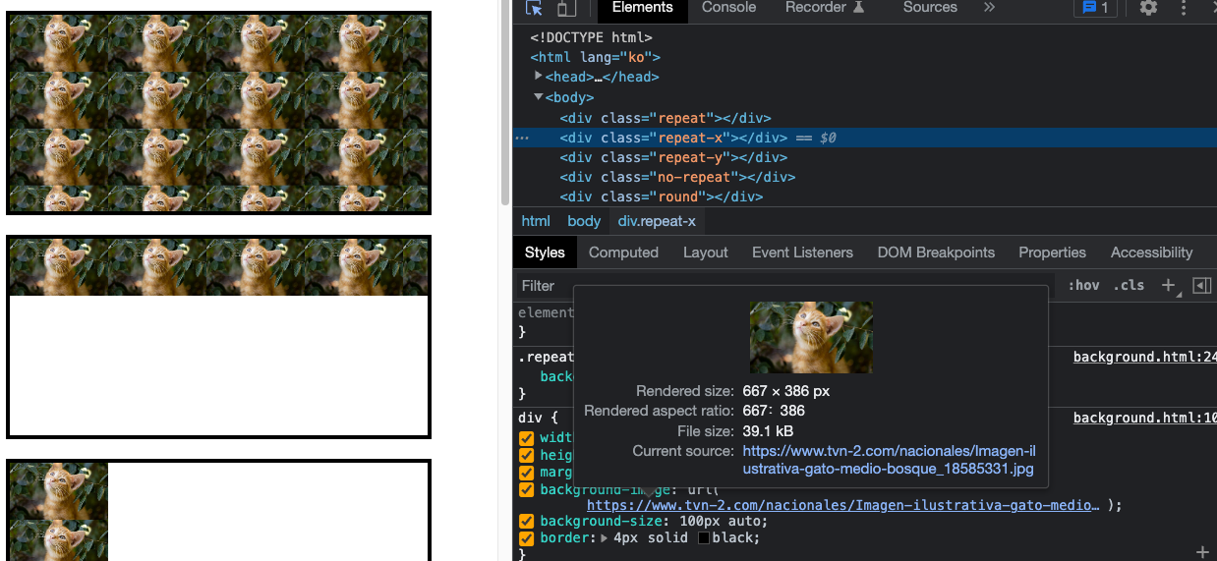
Task: Open the black border color swatch
Action: [704, 538]
